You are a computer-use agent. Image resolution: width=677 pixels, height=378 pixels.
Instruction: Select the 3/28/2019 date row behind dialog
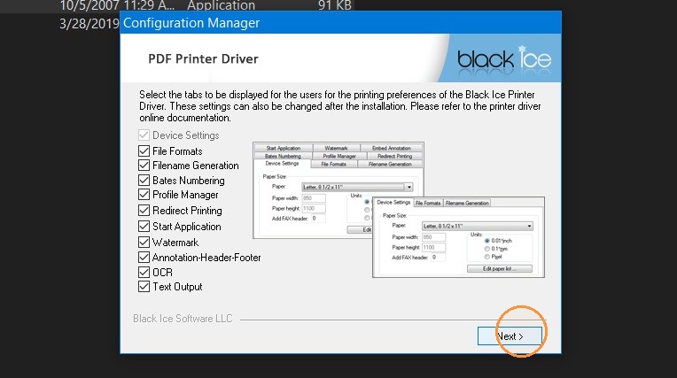[x=89, y=23]
